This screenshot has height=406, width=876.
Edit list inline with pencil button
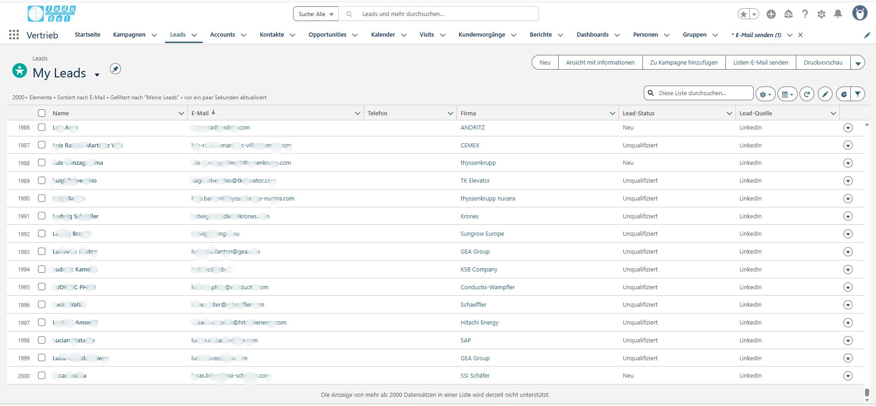pos(825,94)
